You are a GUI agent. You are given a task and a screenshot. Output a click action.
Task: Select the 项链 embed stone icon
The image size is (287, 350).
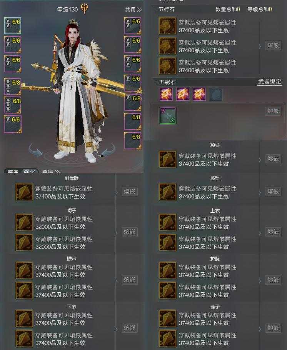[x=167, y=159]
